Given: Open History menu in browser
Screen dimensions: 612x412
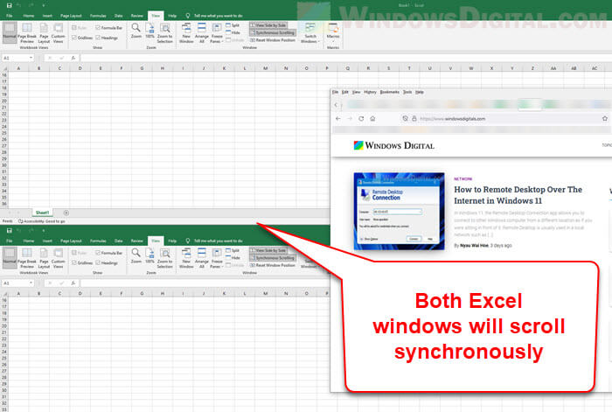Looking at the screenshot, I should coord(370,92).
